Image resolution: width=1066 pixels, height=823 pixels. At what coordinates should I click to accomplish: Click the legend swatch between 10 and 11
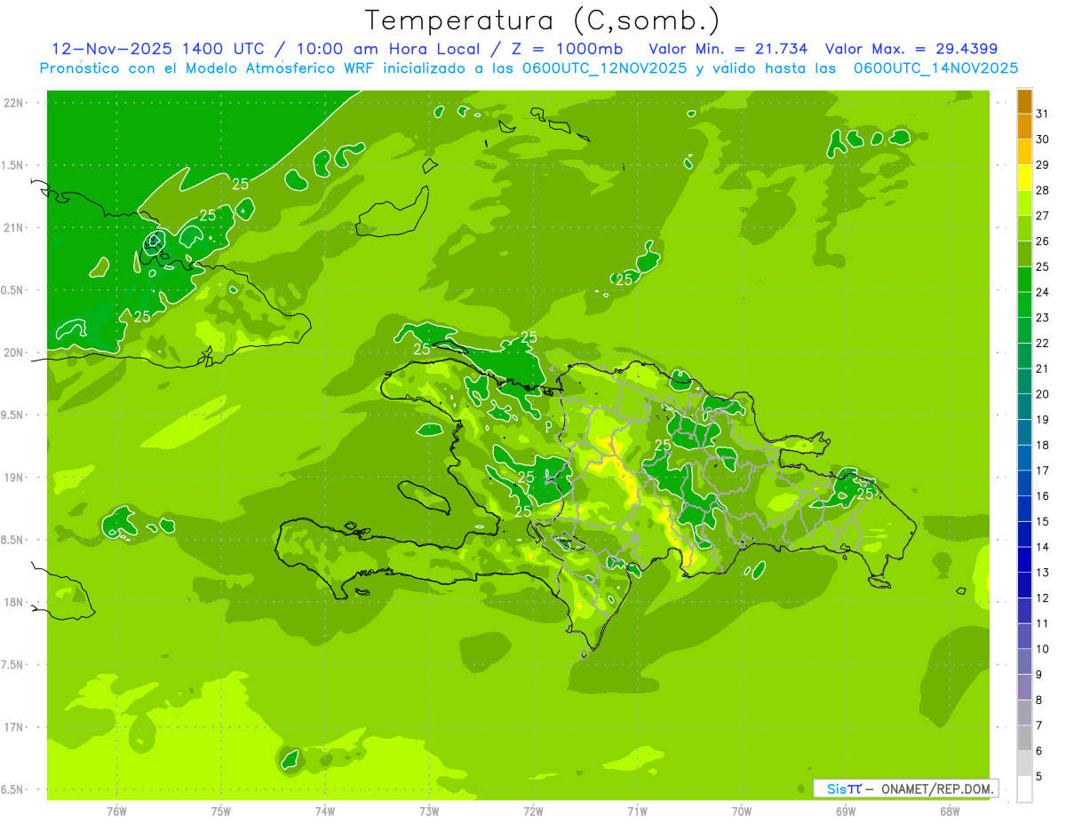(x=1024, y=636)
